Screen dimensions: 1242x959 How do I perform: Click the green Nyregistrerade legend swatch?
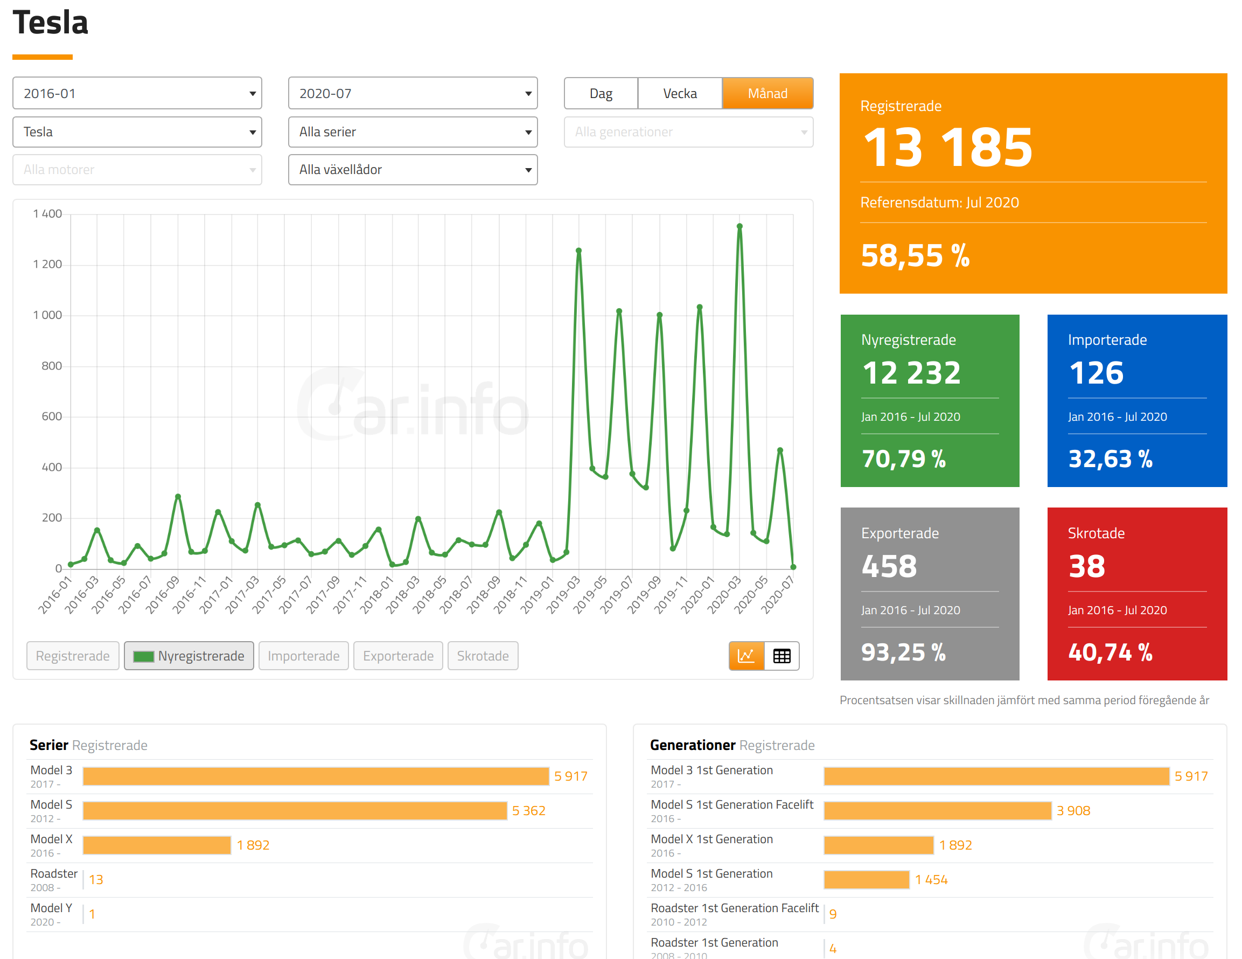(x=143, y=656)
